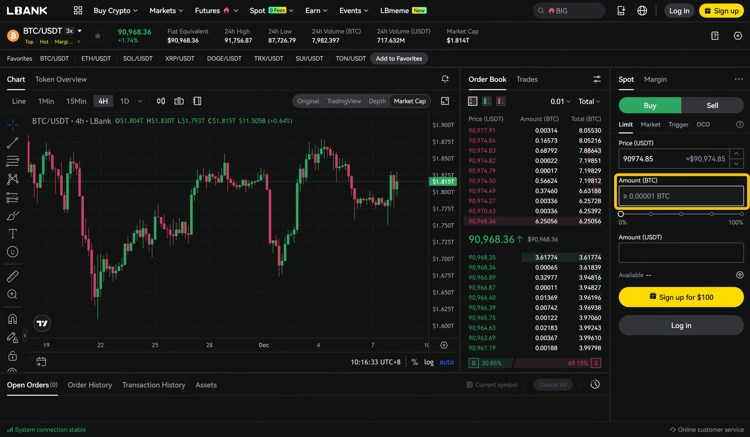Screen dimensions: 750x437
Task: Select the text tool in chart sidebar
Action: [x=12, y=234]
